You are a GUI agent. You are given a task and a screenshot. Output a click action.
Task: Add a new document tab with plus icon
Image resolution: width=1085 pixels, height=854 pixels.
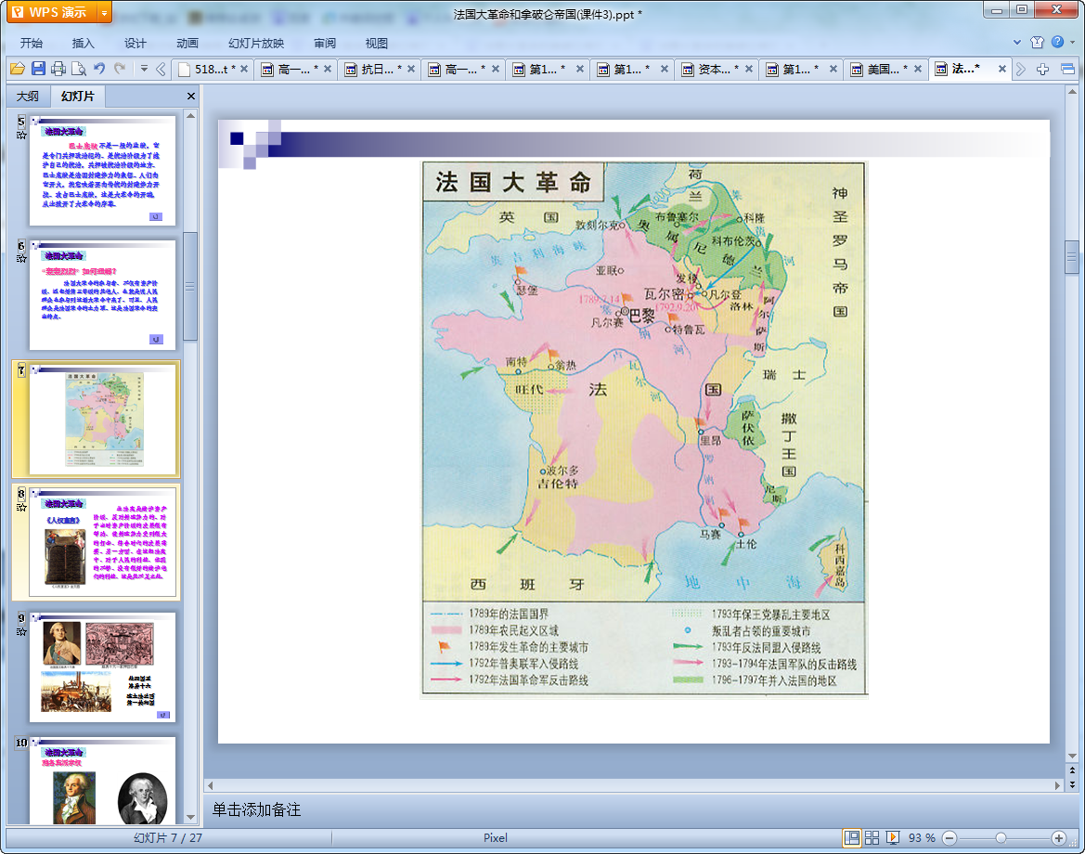[1043, 69]
